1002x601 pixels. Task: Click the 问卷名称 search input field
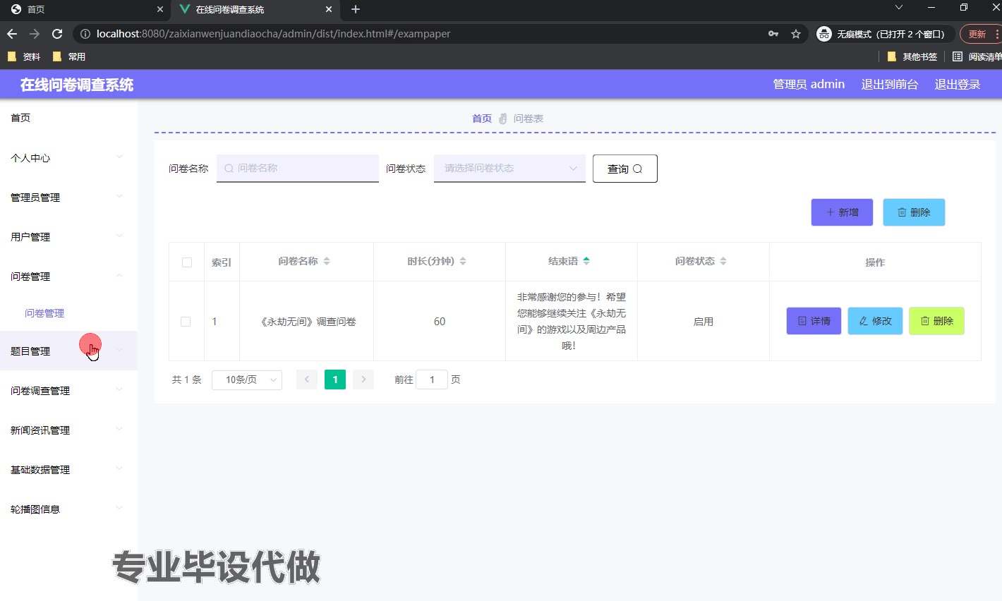298,168
